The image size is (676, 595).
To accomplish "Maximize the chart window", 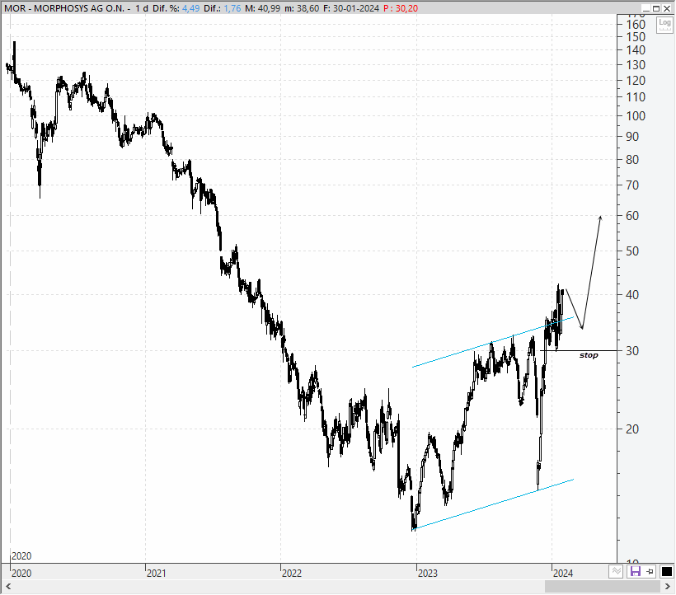I will point(656,8).
